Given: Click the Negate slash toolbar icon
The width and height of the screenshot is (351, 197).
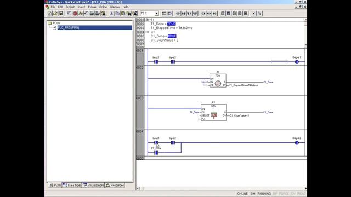Looking at the screenshot, I should point(253,13).
